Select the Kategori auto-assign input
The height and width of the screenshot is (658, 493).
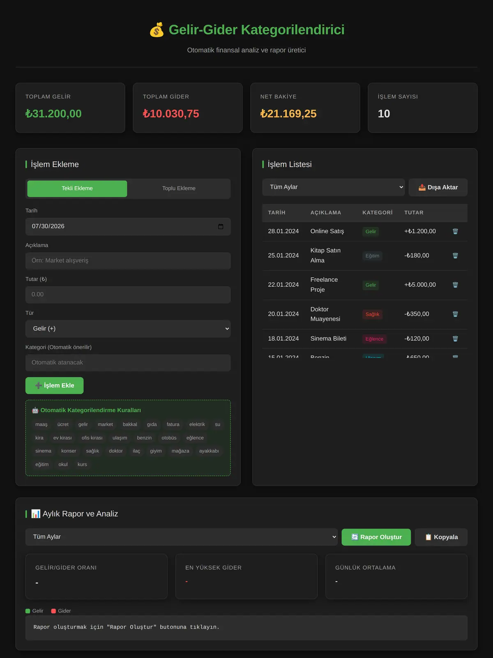point(128,362)
